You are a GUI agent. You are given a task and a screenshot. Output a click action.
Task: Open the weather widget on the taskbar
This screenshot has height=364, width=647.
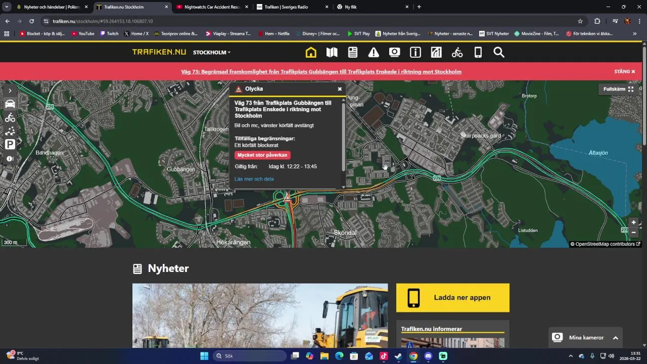point(23,356)
